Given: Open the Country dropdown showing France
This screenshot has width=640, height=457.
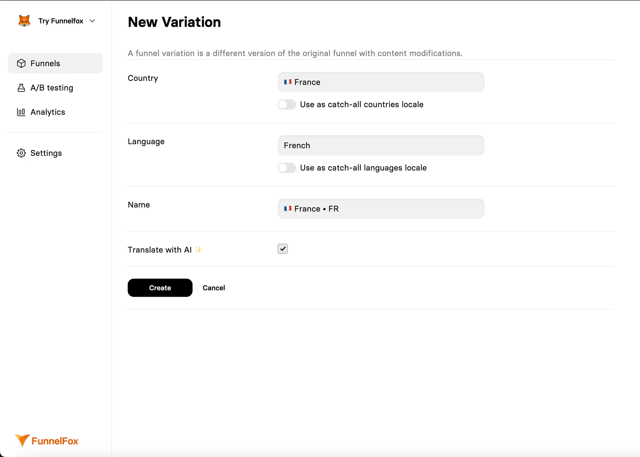Looking at the screenshot, I should tap(381, 82).
